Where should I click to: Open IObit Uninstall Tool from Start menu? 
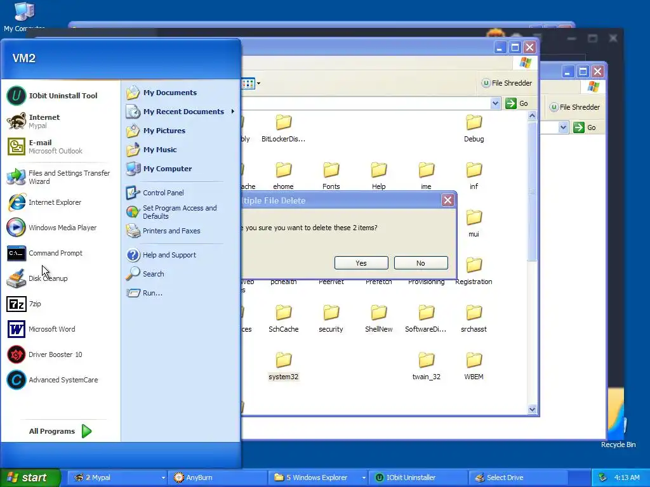tap(58, 96)
